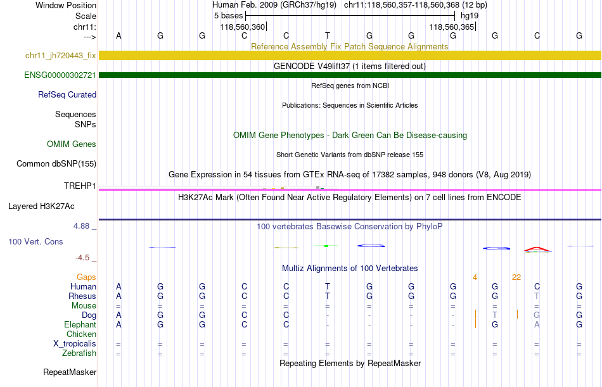Click the green PhyloP mark under base T
The height and width of the screenshot is (387, 602).
[x=326, y=246]
